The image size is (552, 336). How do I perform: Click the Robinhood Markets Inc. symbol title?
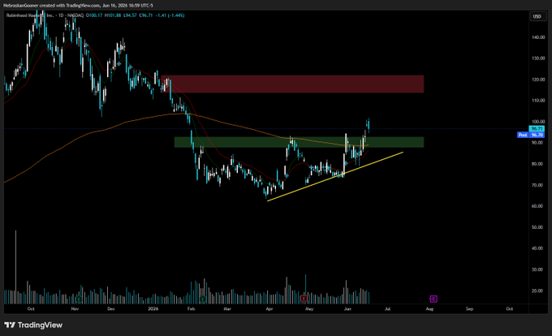(x=30, y=15)
